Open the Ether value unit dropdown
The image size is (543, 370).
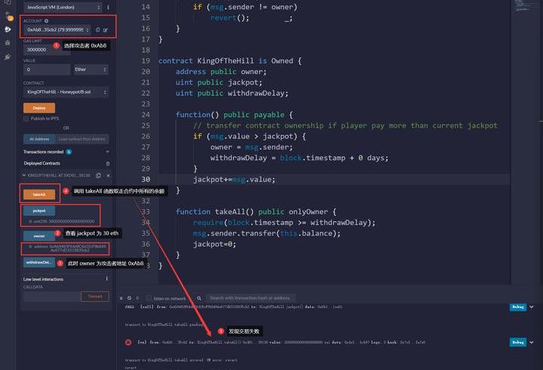pyautogui.click(x=90, y=69)
